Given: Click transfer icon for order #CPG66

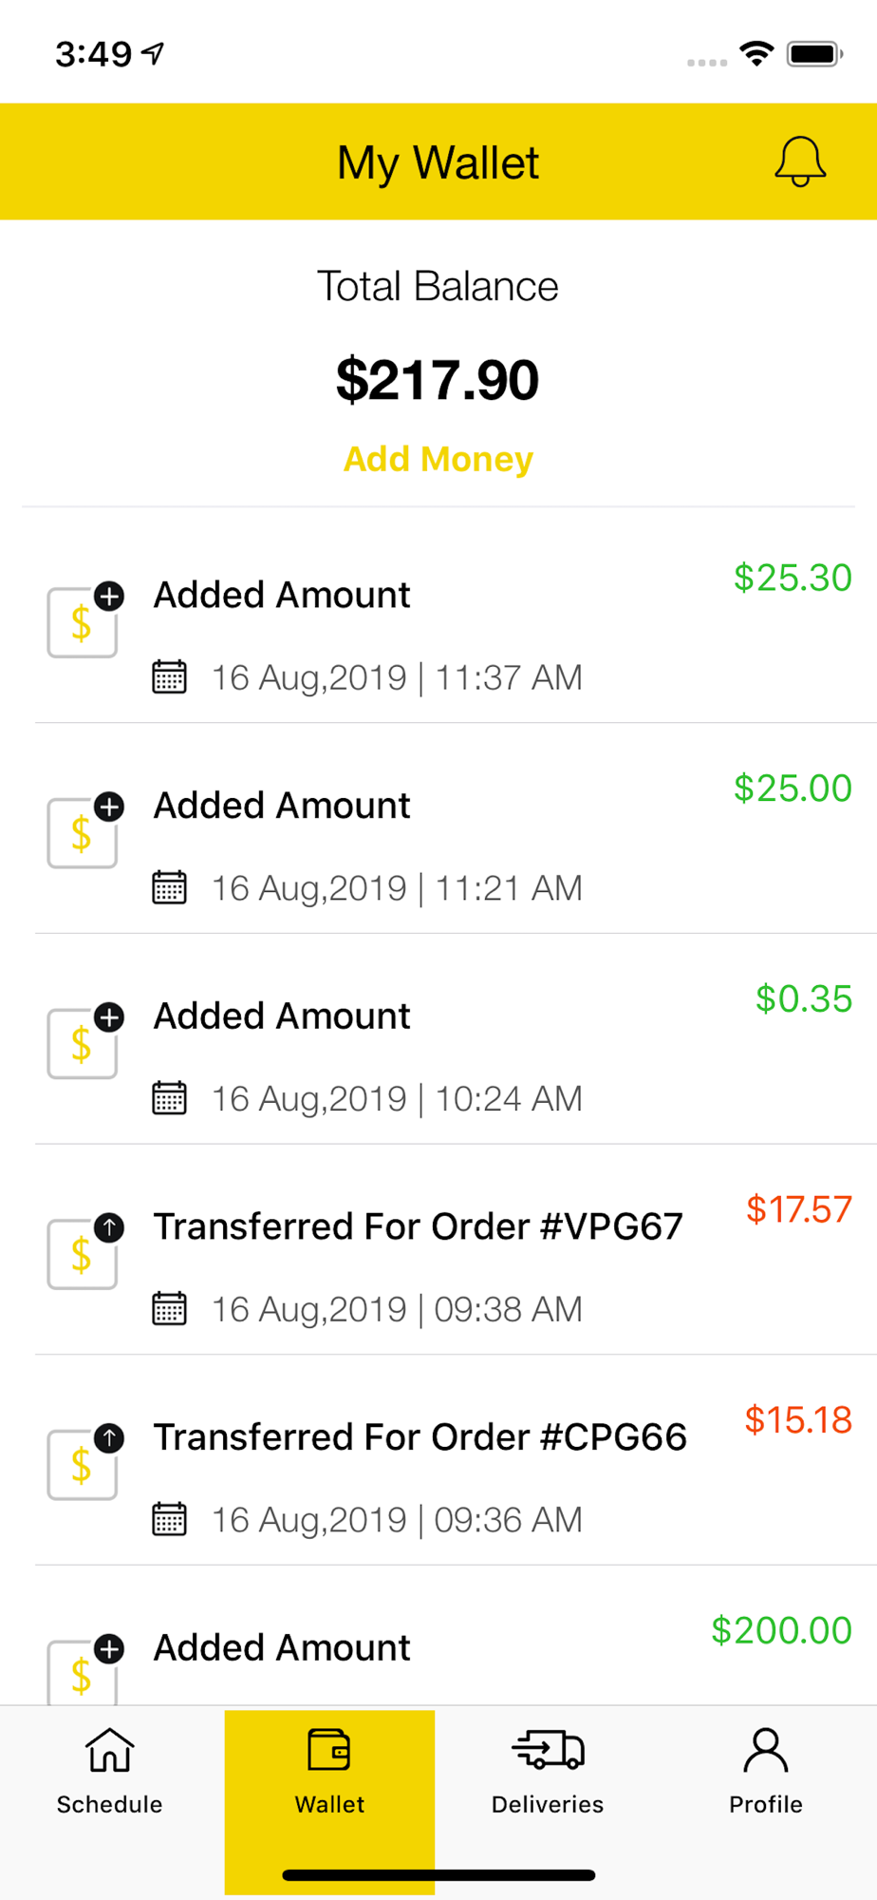Looking at the screenshot, I should pyautogui.click(x=85, y=1462).
